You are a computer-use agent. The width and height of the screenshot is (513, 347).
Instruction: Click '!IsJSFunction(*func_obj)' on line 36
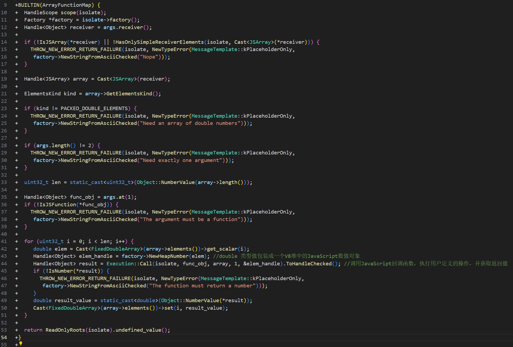[73, 205]
